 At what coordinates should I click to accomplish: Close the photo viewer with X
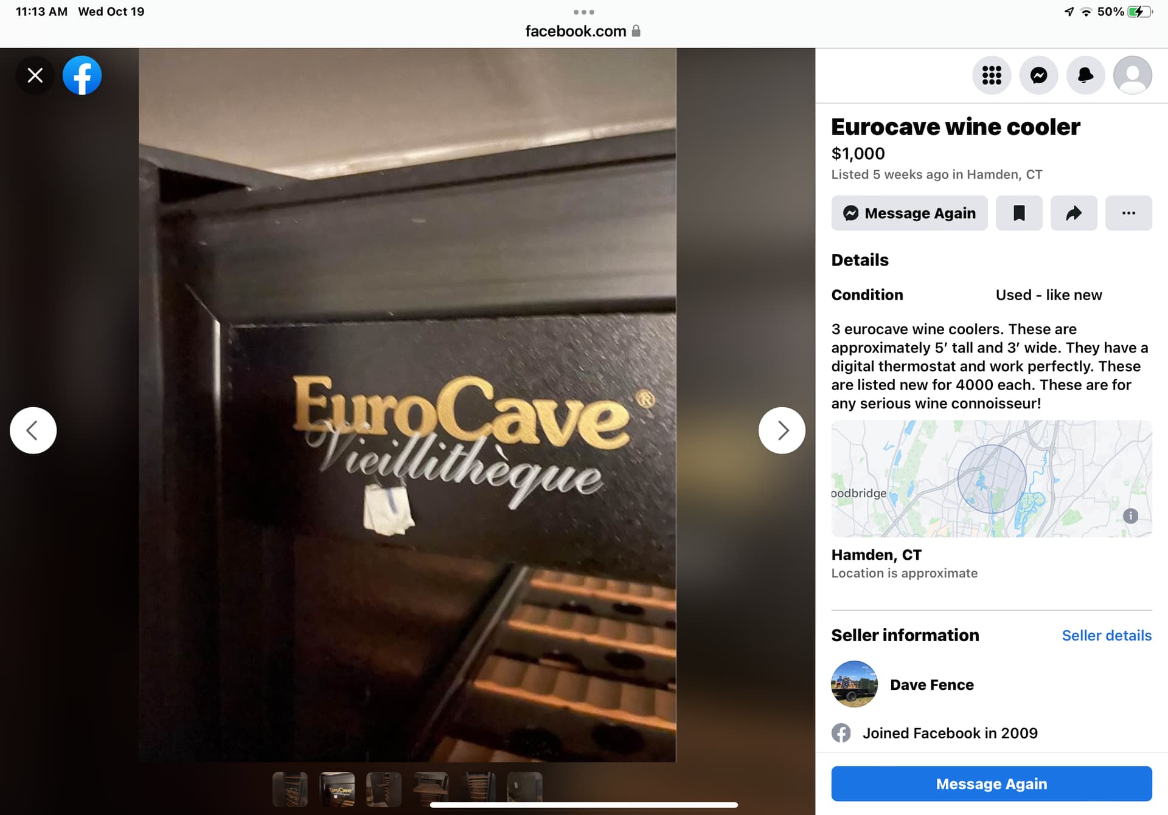(x=35, y=75)
